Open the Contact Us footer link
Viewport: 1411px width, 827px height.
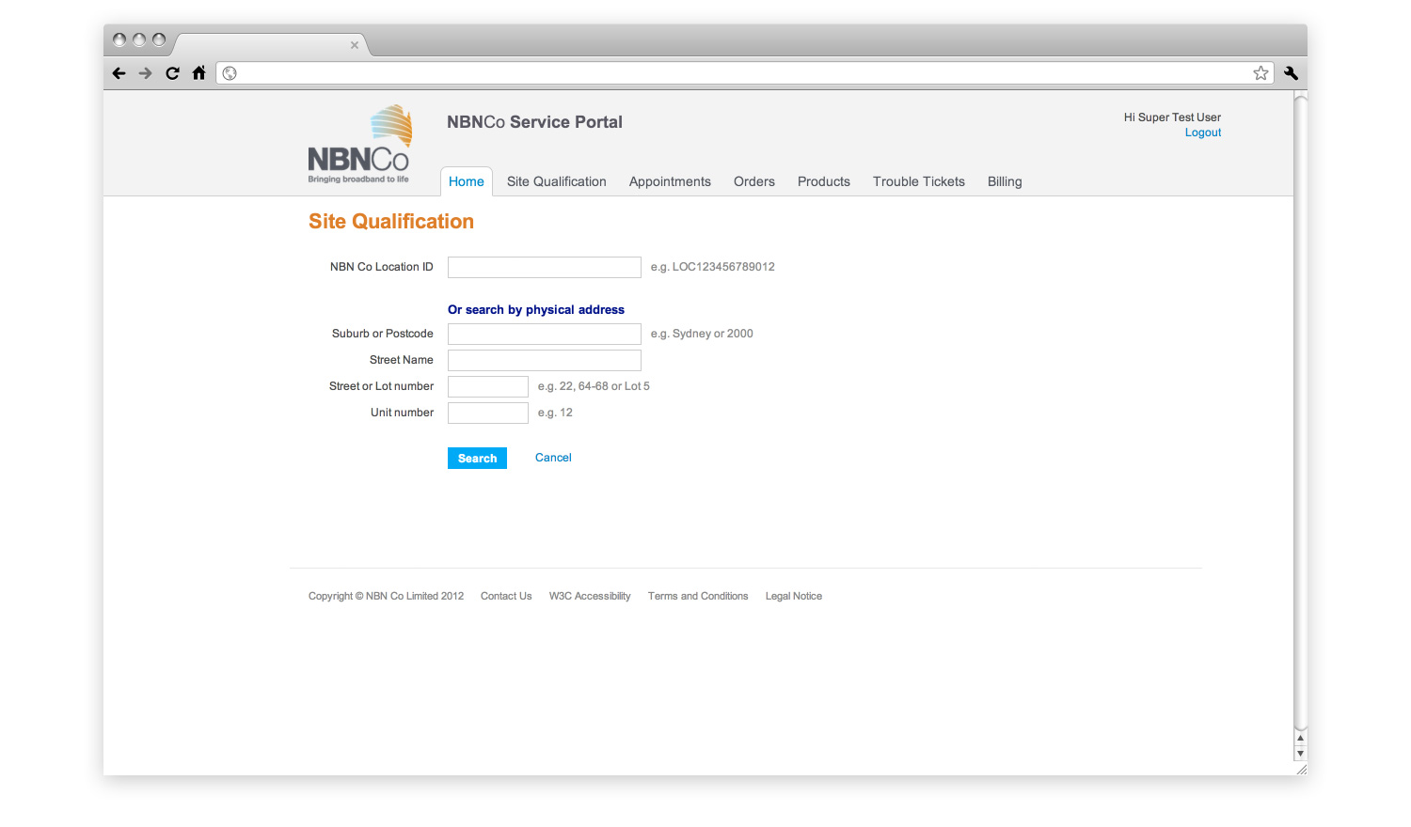[506, 596]
